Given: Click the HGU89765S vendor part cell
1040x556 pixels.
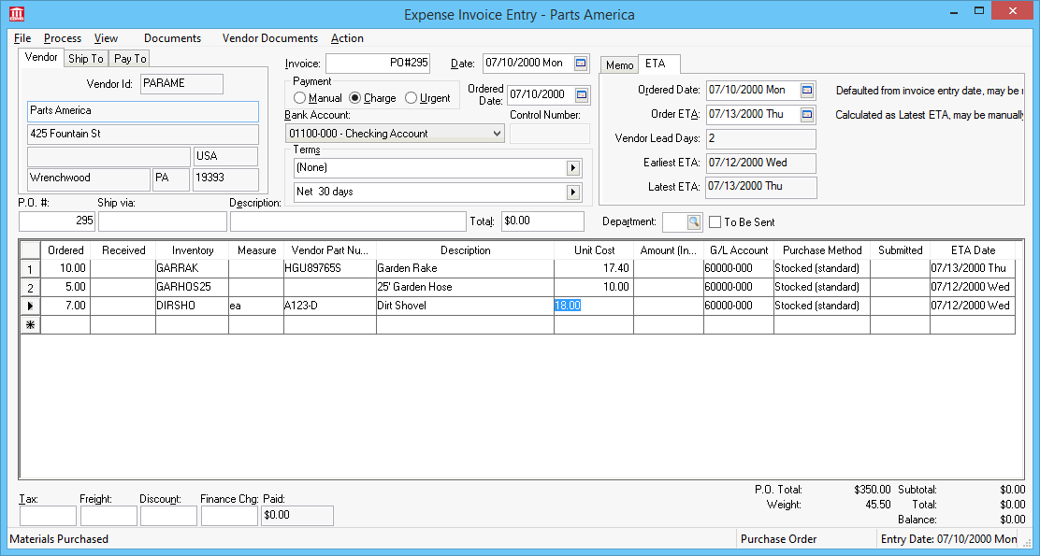Looking at the screenshot, I should pos(330,268).
